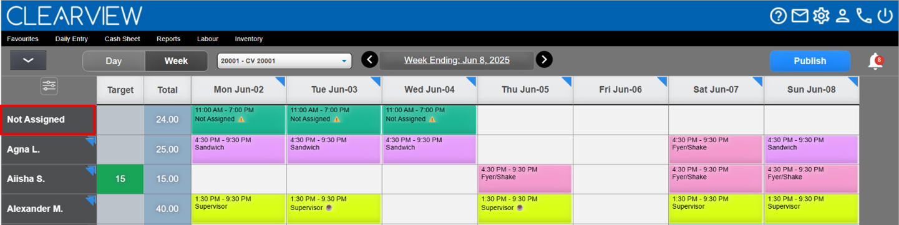899x225 pixels.
Task: Open the 20001 - CV 20001 store dropdown
Action: pos(284,61)
